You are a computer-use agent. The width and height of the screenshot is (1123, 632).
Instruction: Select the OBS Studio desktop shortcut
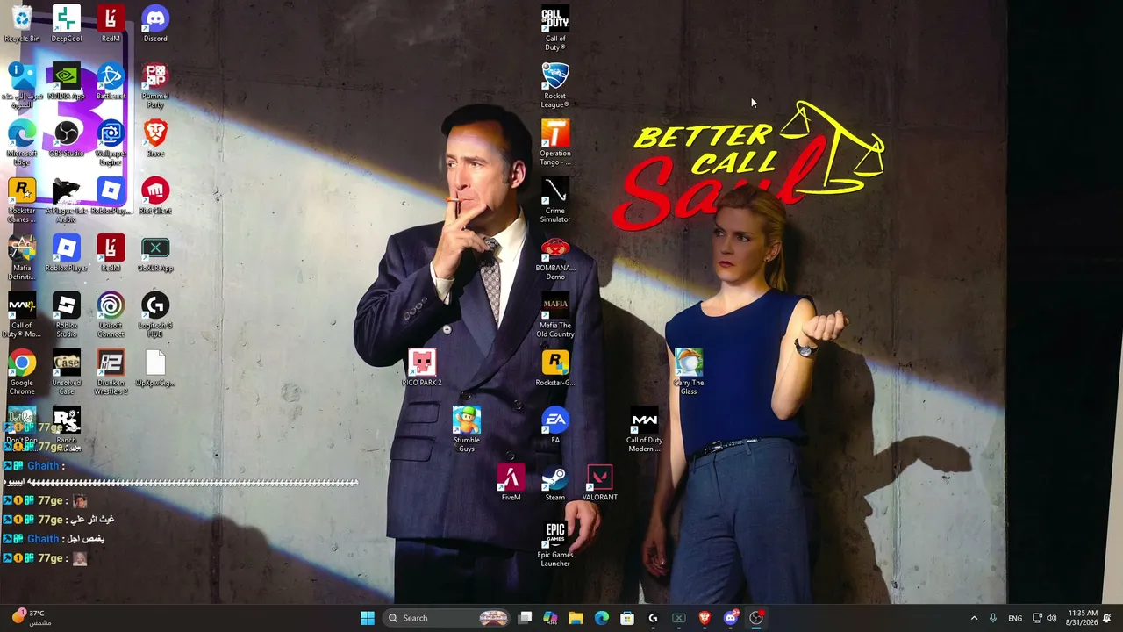click(x=67, y=139)
